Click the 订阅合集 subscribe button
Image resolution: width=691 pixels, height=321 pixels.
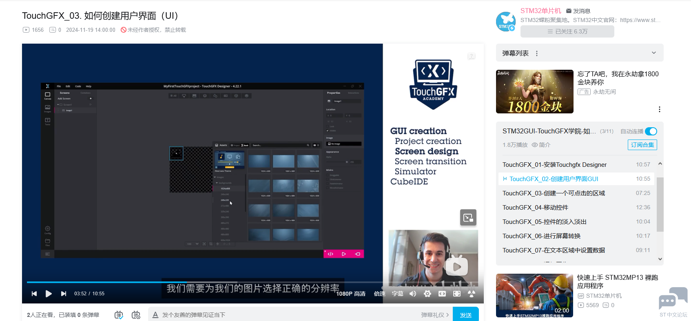point(642,145)
